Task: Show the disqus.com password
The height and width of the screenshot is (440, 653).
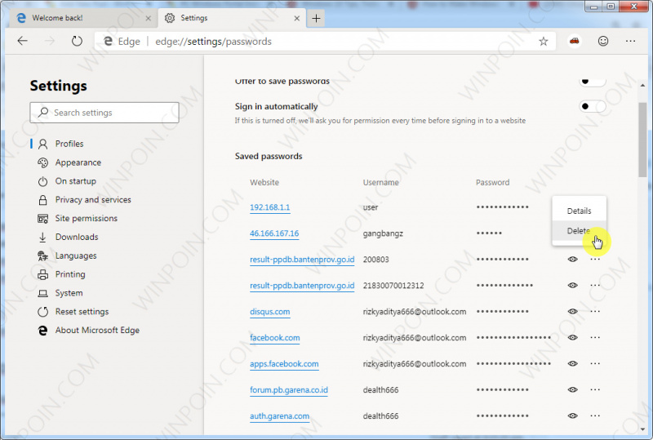Action: [x=573, y=311]
